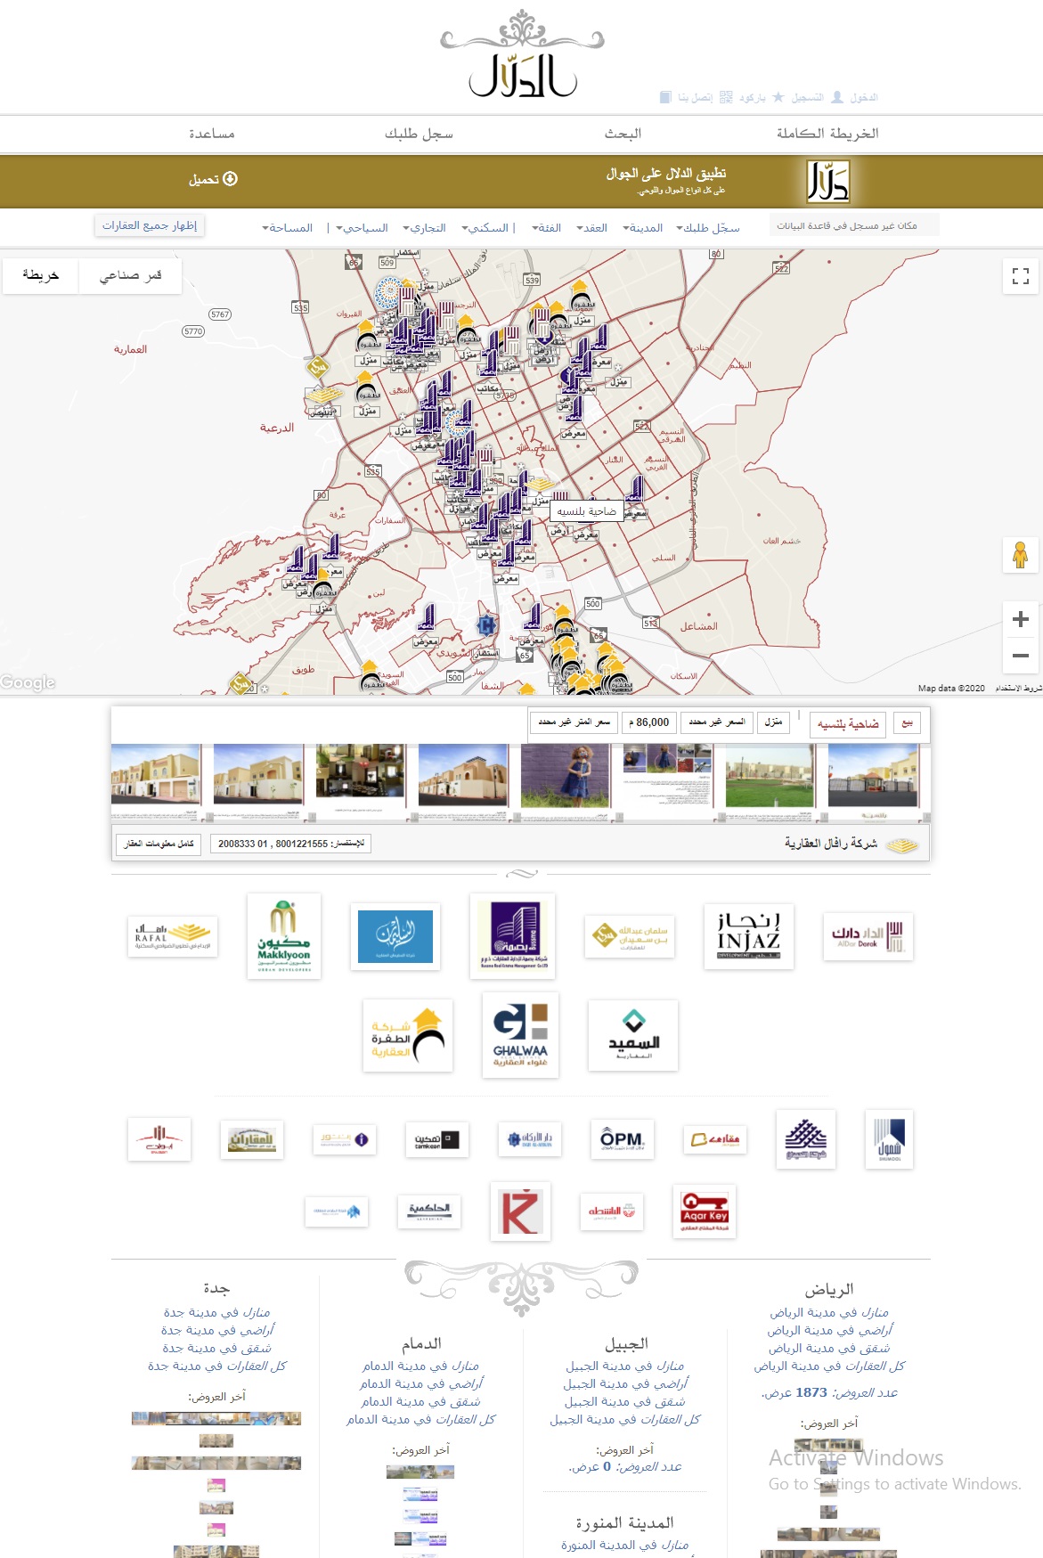Click the location search input field
The image size is (1043, 1558).
[854, 225]
